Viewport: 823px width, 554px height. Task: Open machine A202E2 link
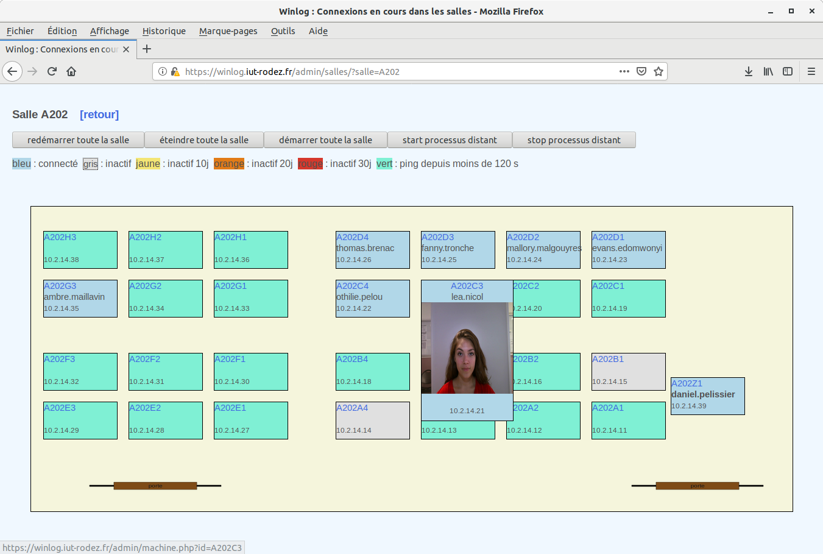click(145, 408)
